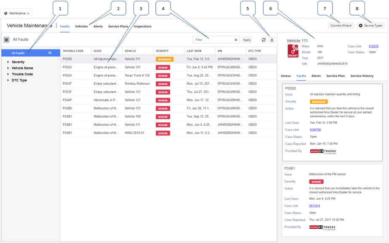This screenshot has width=389, height=243.
Task: Open Service Types gear settings
Action: [371, 26]
